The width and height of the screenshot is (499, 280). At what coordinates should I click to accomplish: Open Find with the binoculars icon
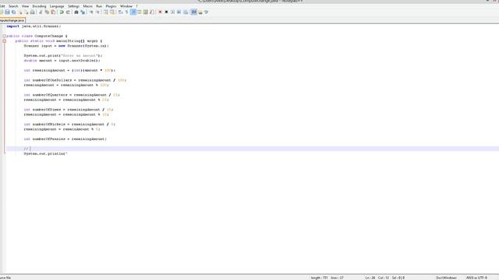point(76,12)
